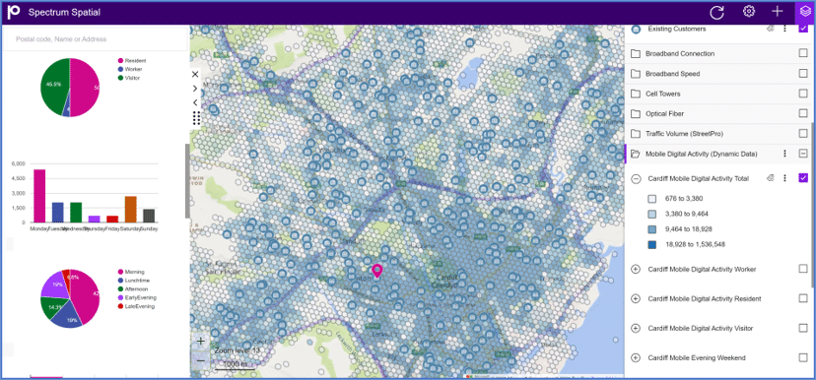Click the pink location pin on map

(x=376, y=272)
